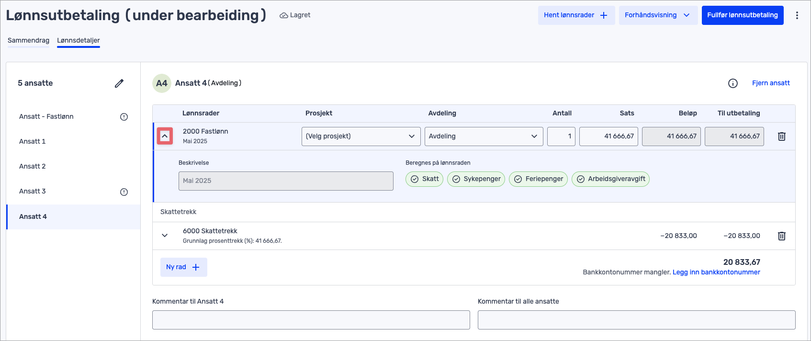Delete the 6000 Skattetrekk row
The height and width of the screenshot is (341, 811).
(x=781, y=236)
